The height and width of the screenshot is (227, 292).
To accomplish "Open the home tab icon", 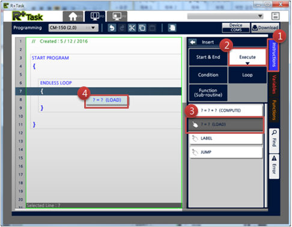I will (x=73, y=16).
